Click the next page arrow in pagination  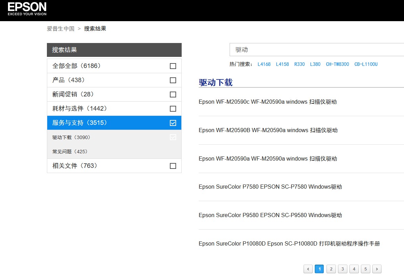tap(377, 269)
